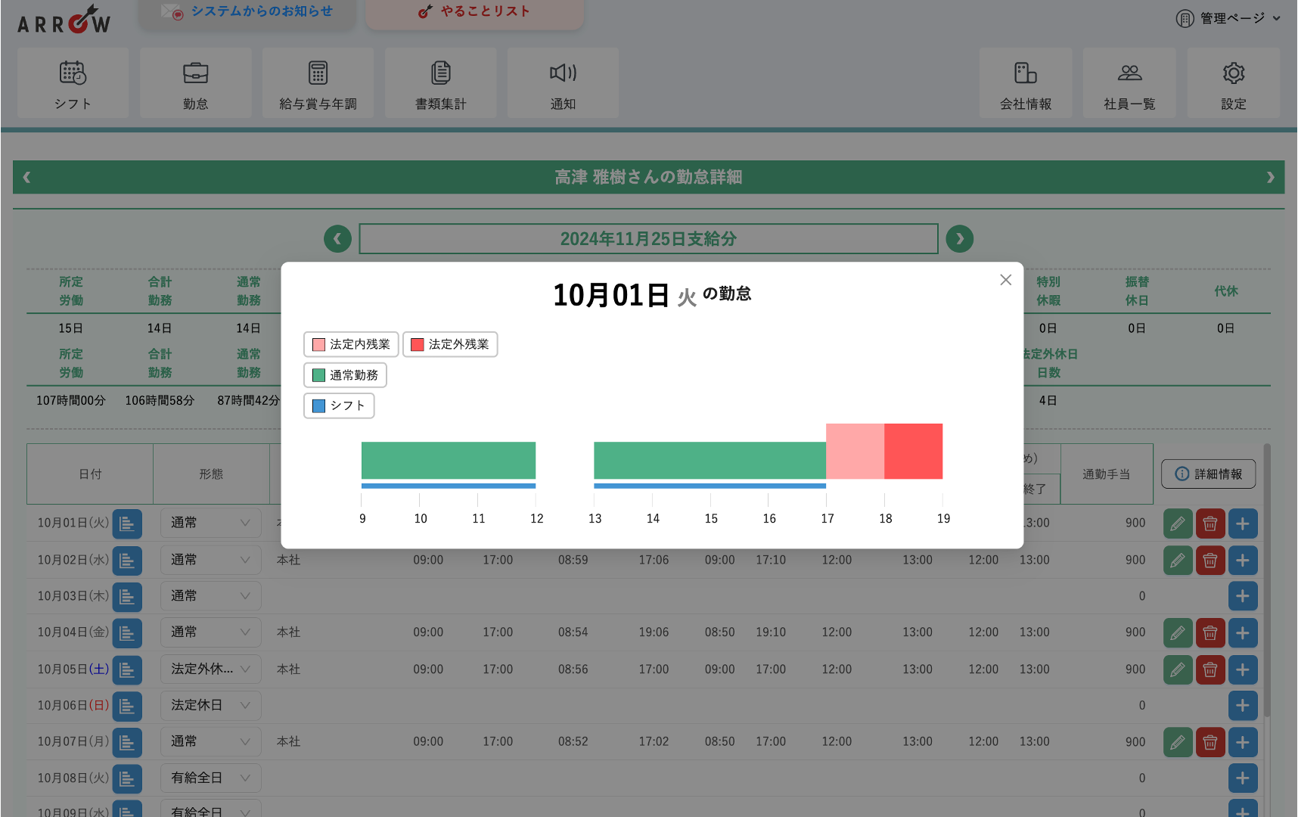Click the red overtime bar segment
Image resolution: width=1298 pixels, height=817 pixels.
[913, 451]
